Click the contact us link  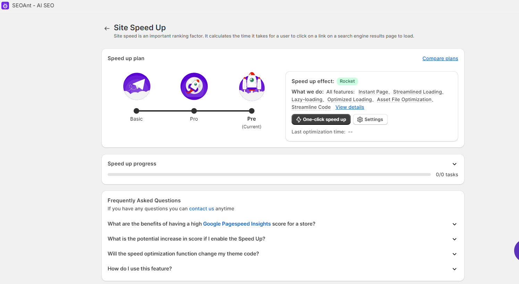(x=201, y=209)
